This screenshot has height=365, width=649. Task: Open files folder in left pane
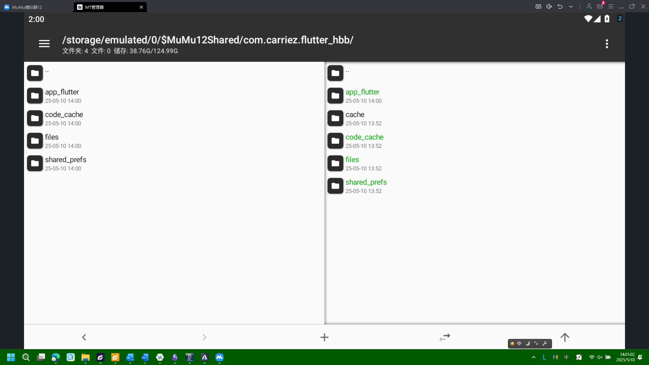pyautogui.click(x=174, y=141)
